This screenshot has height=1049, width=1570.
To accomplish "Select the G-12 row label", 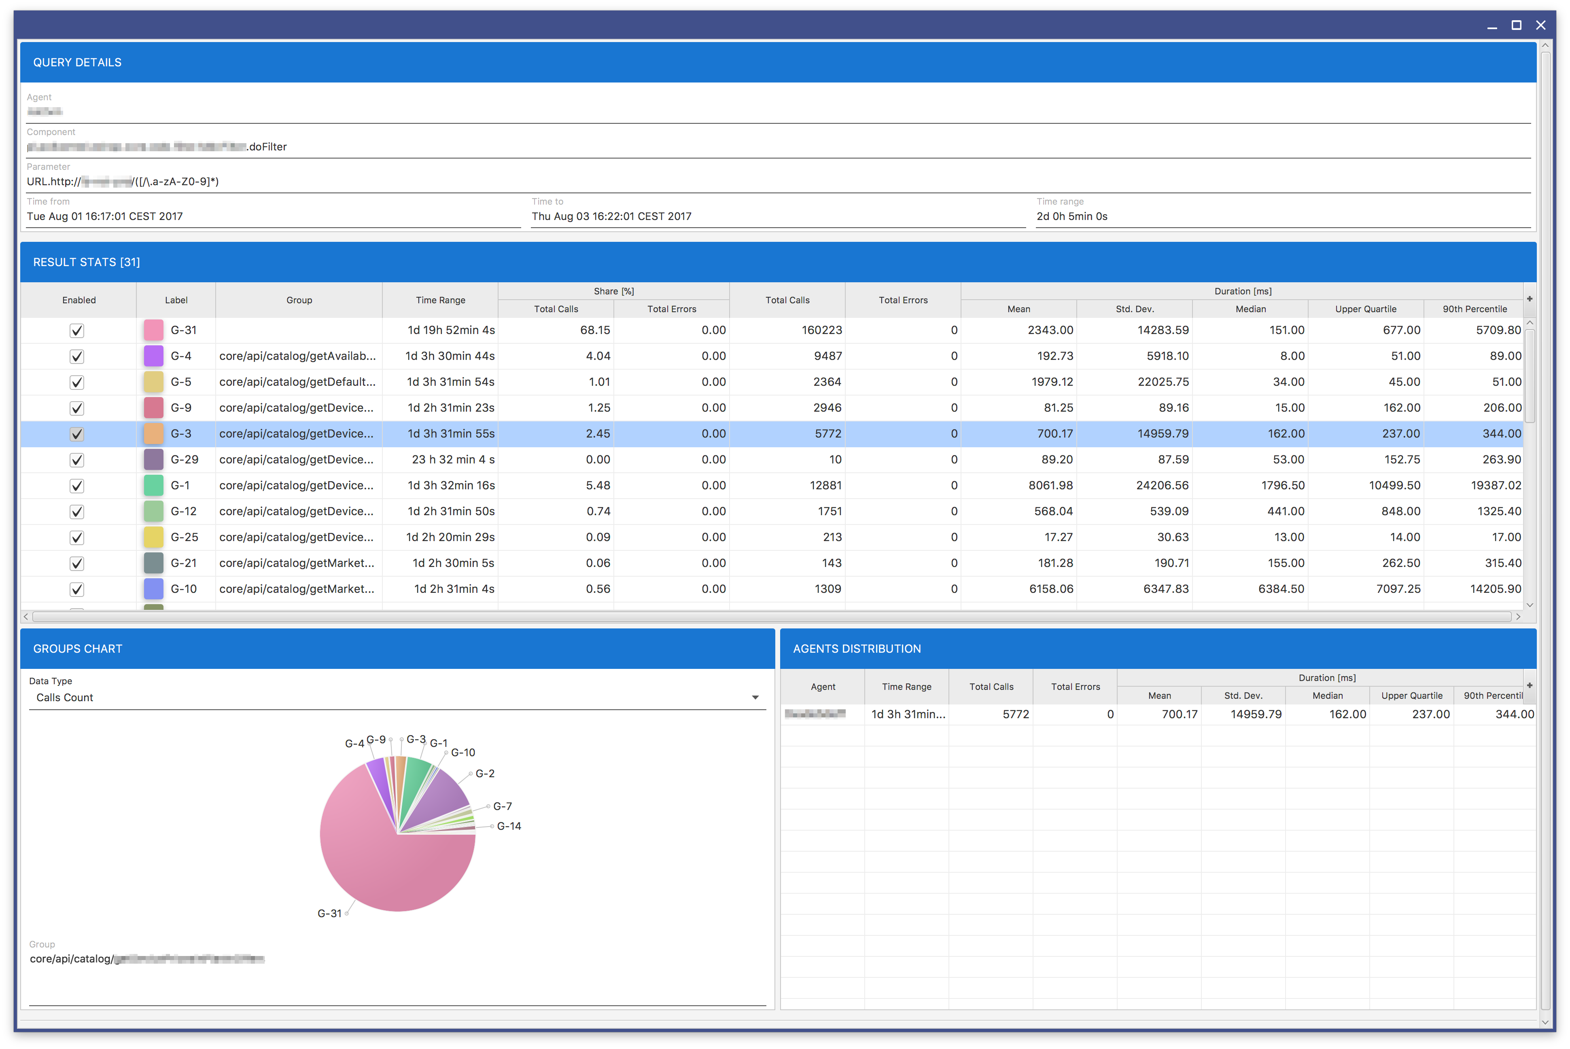I will (x=183, y=511).
